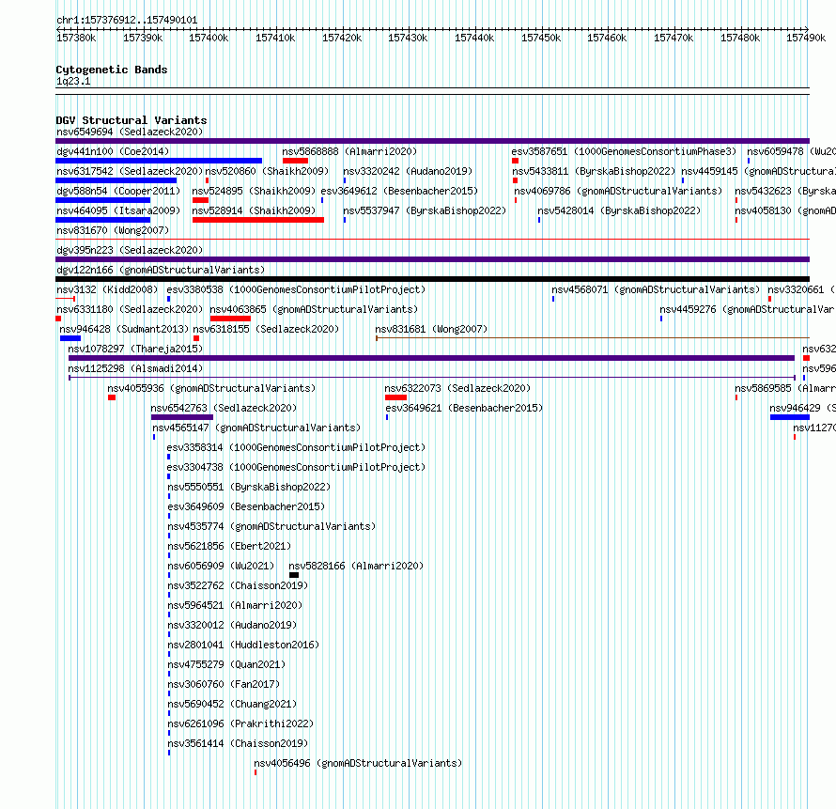Select the 1q23.1 cytogenetic band label
This screenshot has height=809, width=836.
coord(73,81)
